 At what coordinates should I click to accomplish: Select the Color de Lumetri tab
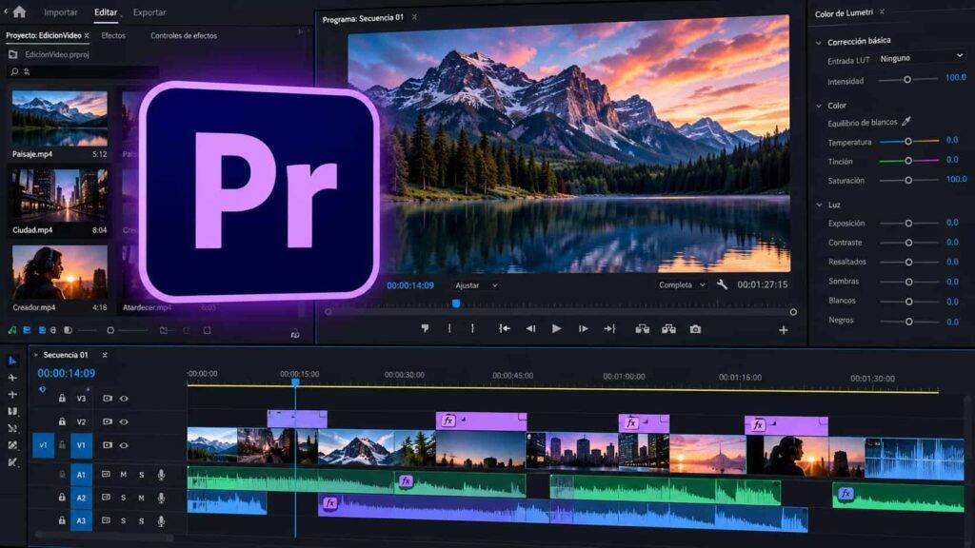pyautogui.click(x=844, y=13)
